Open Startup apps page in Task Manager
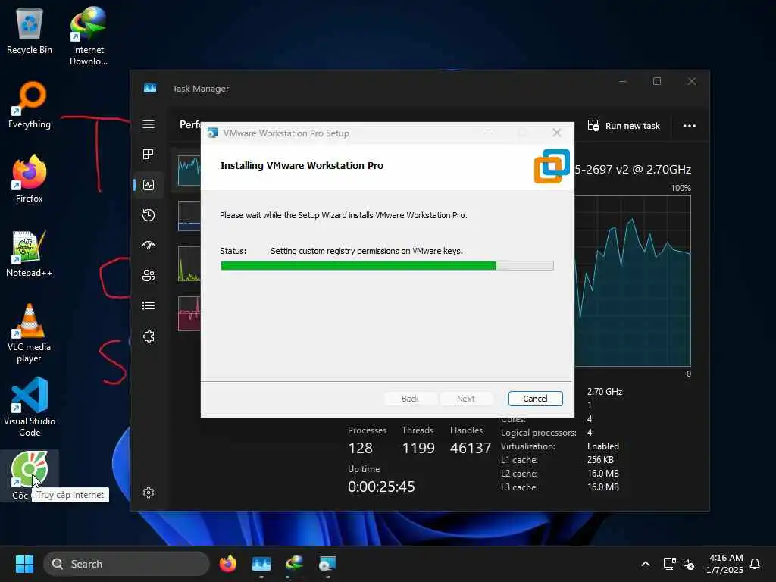The width and height of the screenshot is (776, 582). [x=149, y=246]
